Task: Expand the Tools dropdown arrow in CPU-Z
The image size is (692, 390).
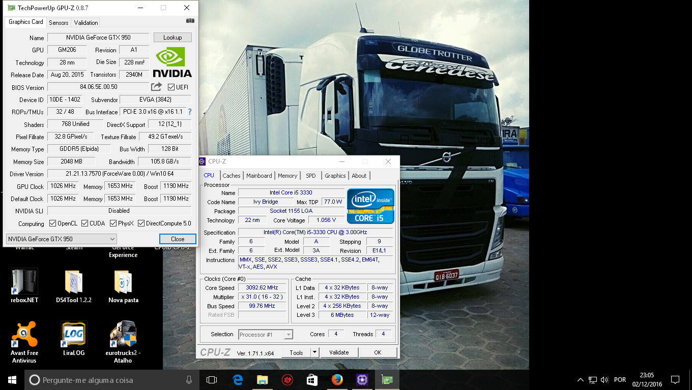Action: click(x=314, y=352)
